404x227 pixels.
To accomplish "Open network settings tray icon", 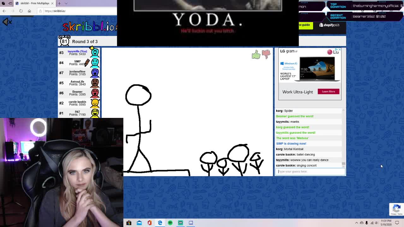I will 371,223.
